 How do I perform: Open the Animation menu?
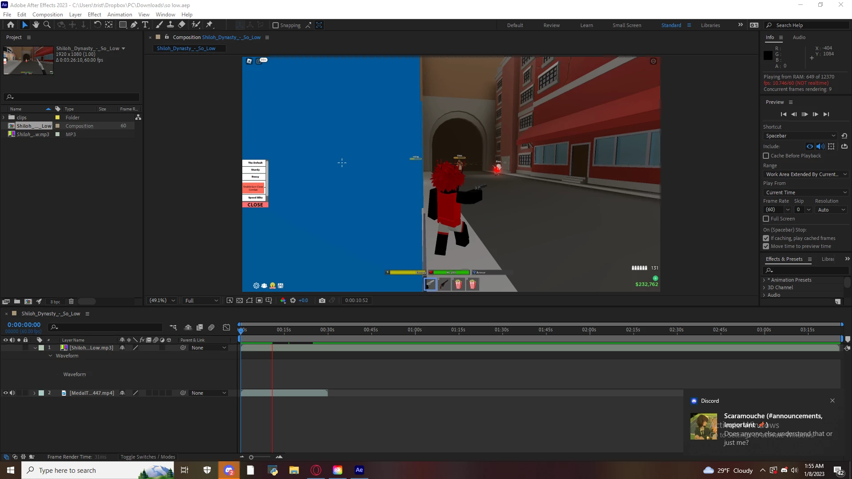(119, 15)
